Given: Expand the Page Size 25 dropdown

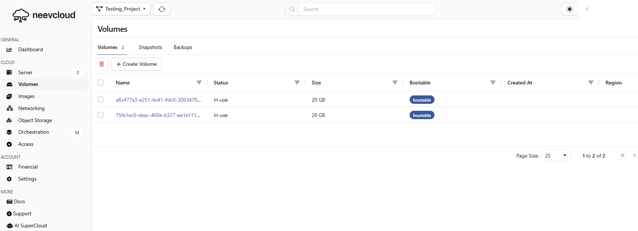Looking at the screenshot, I should click(x=556, y=155).
